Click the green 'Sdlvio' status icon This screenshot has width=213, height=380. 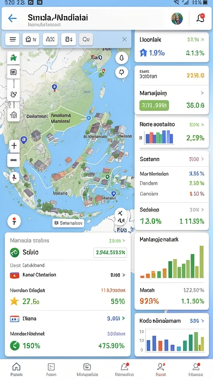pyautogui.click(x=14, y=252)
